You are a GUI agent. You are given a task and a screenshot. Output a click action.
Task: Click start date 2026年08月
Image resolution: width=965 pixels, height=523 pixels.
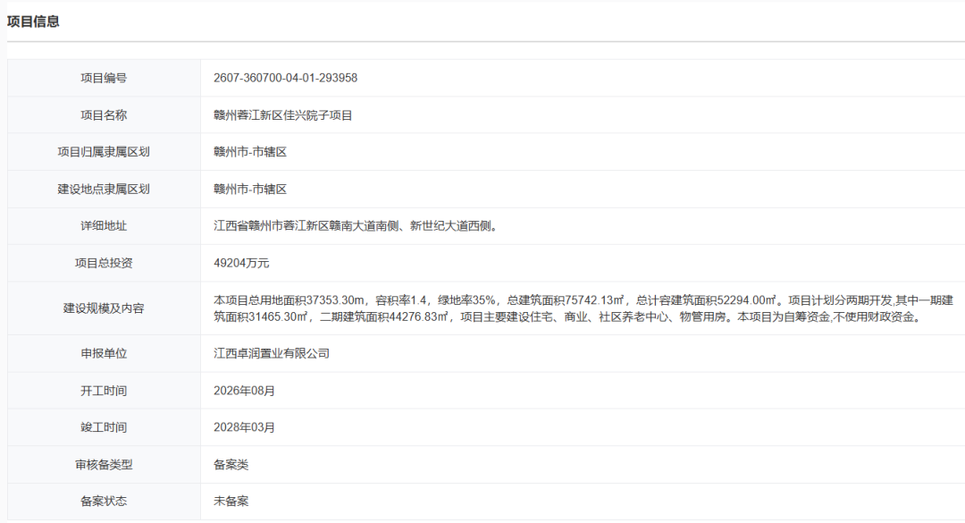coord(244,391)
